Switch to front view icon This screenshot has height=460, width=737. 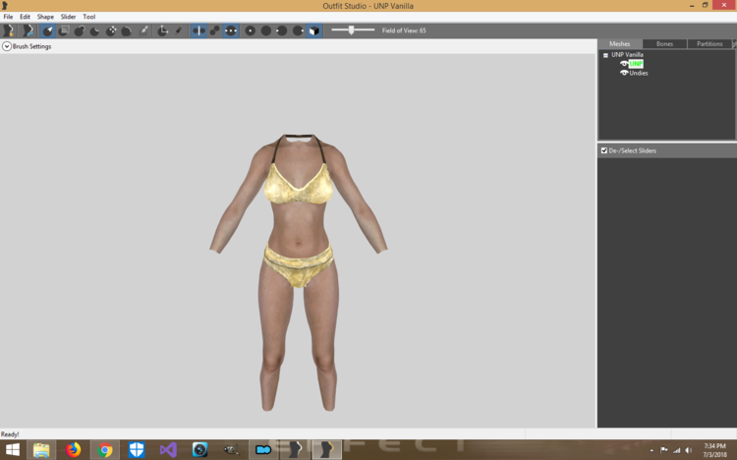251,30
